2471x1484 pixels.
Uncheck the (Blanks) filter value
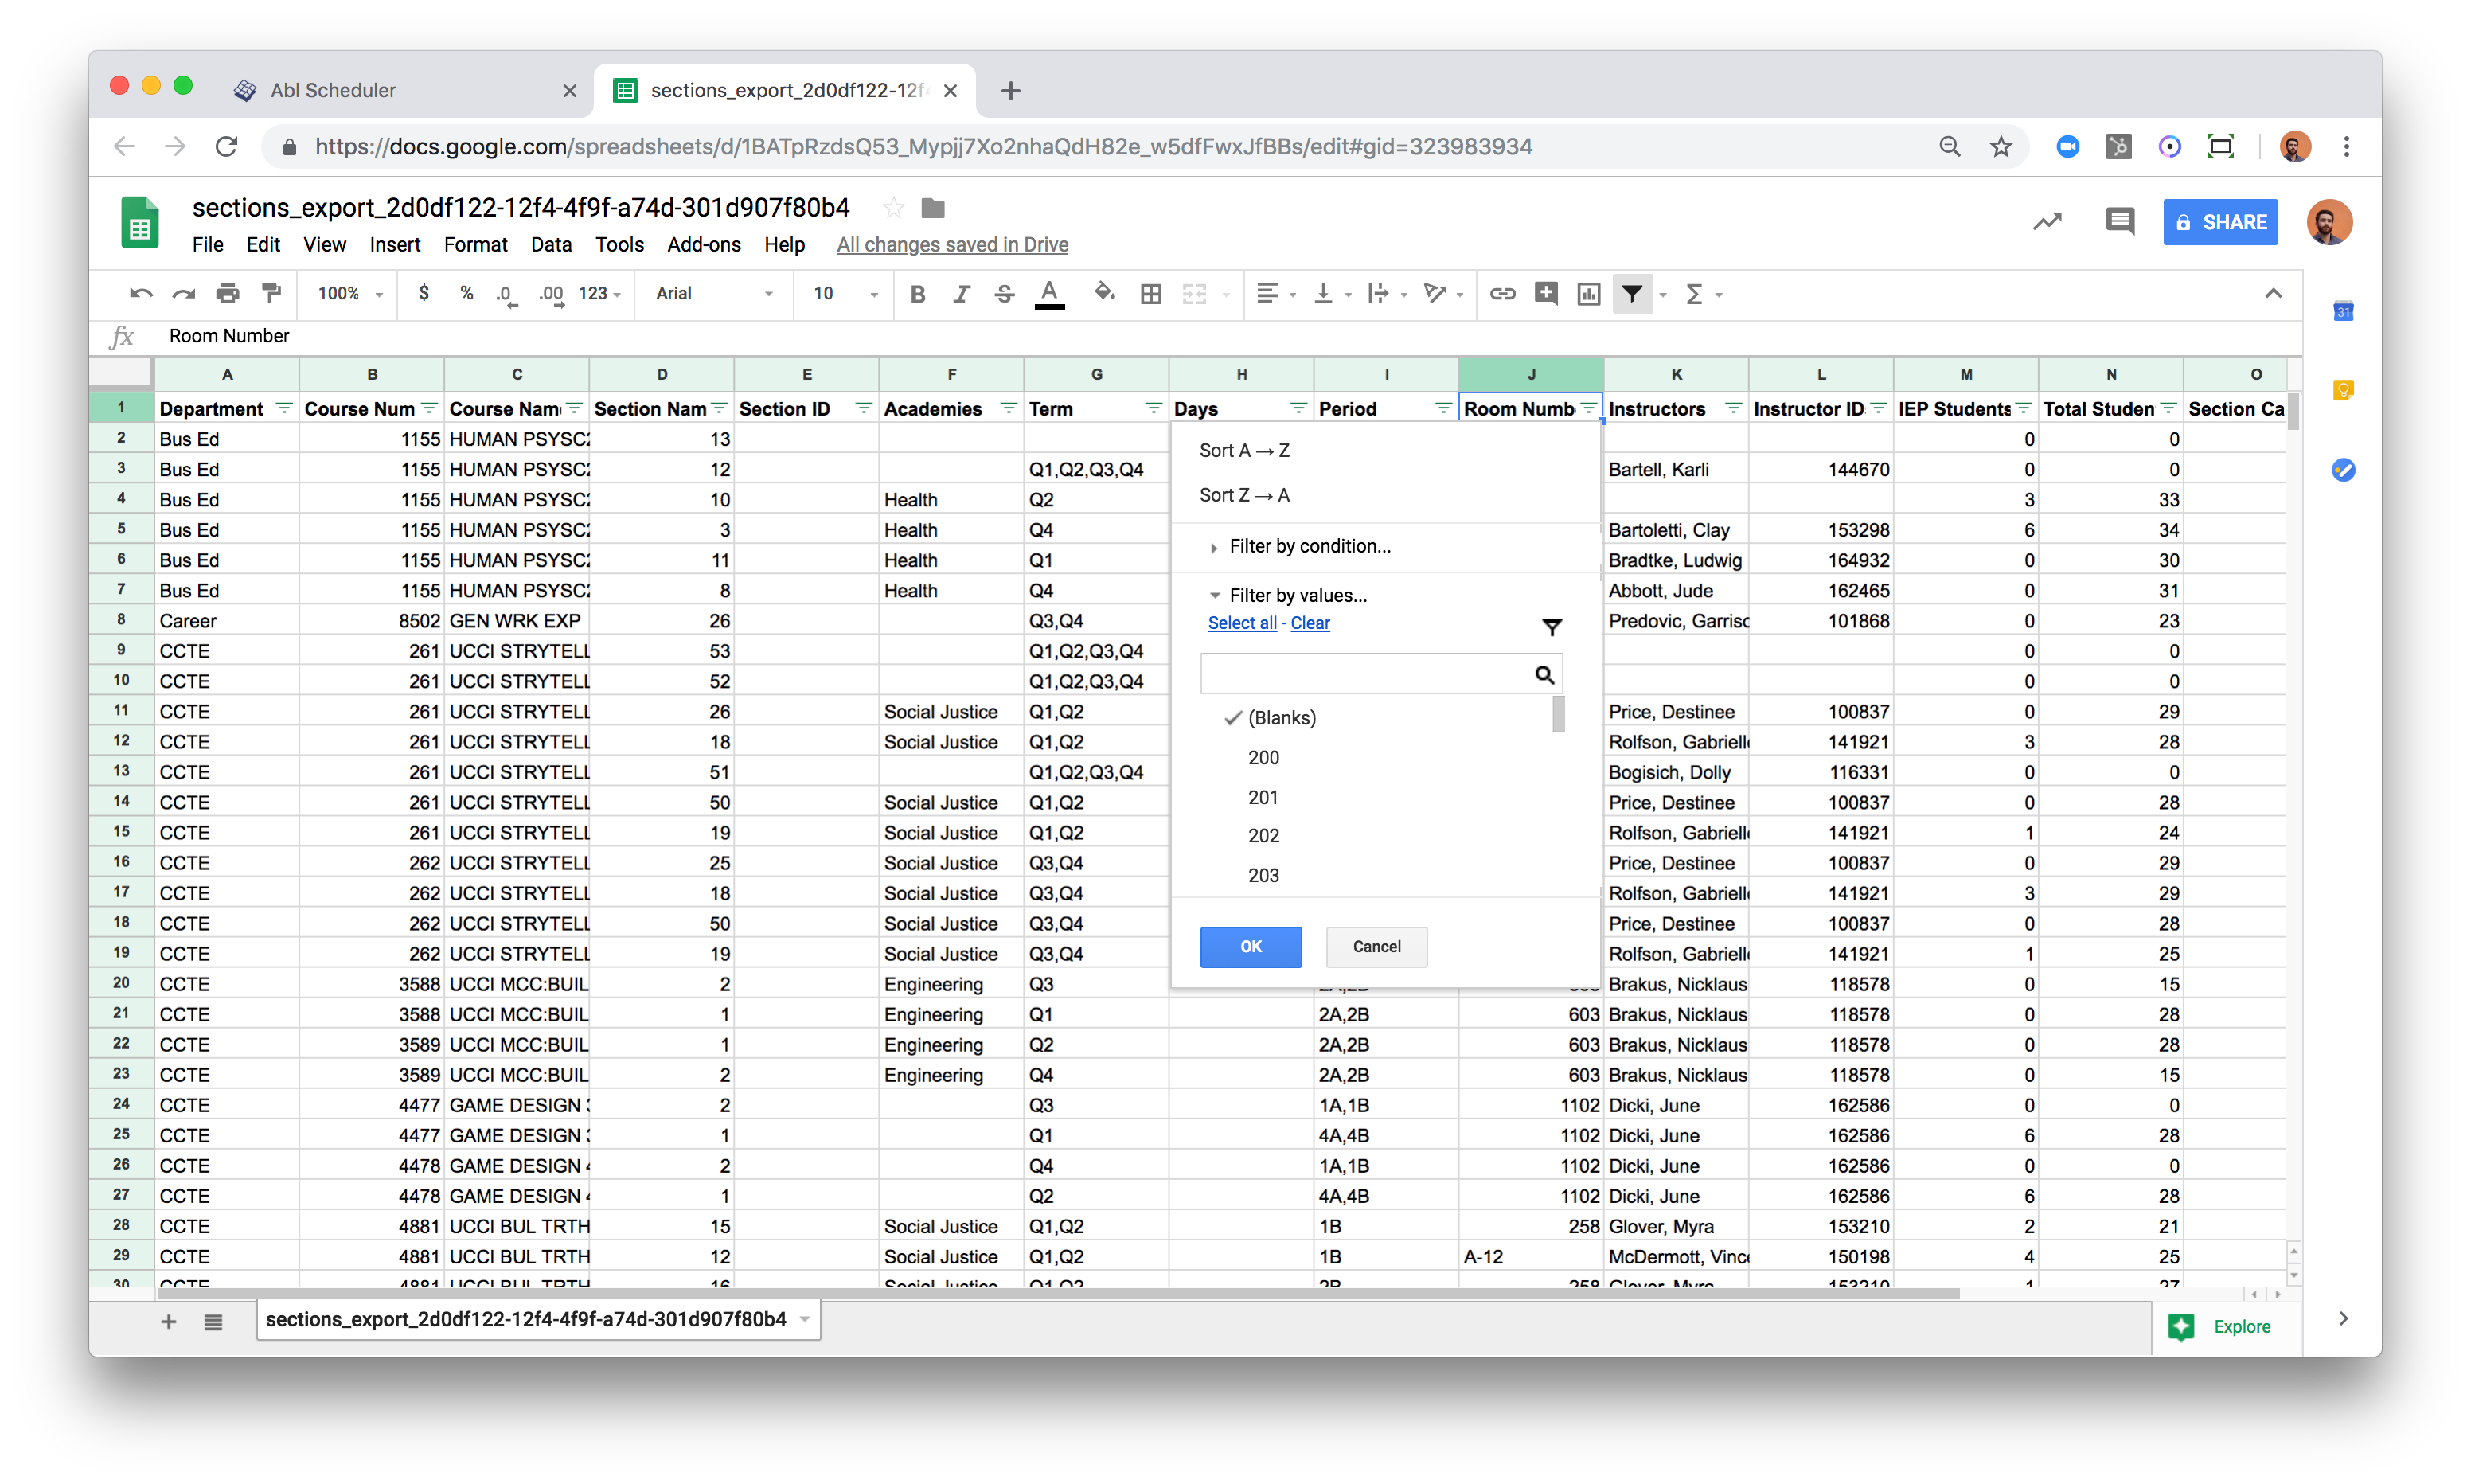click(x=1282, y=718)
